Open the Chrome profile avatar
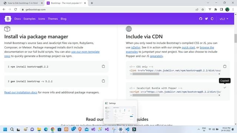 point(227,9)
